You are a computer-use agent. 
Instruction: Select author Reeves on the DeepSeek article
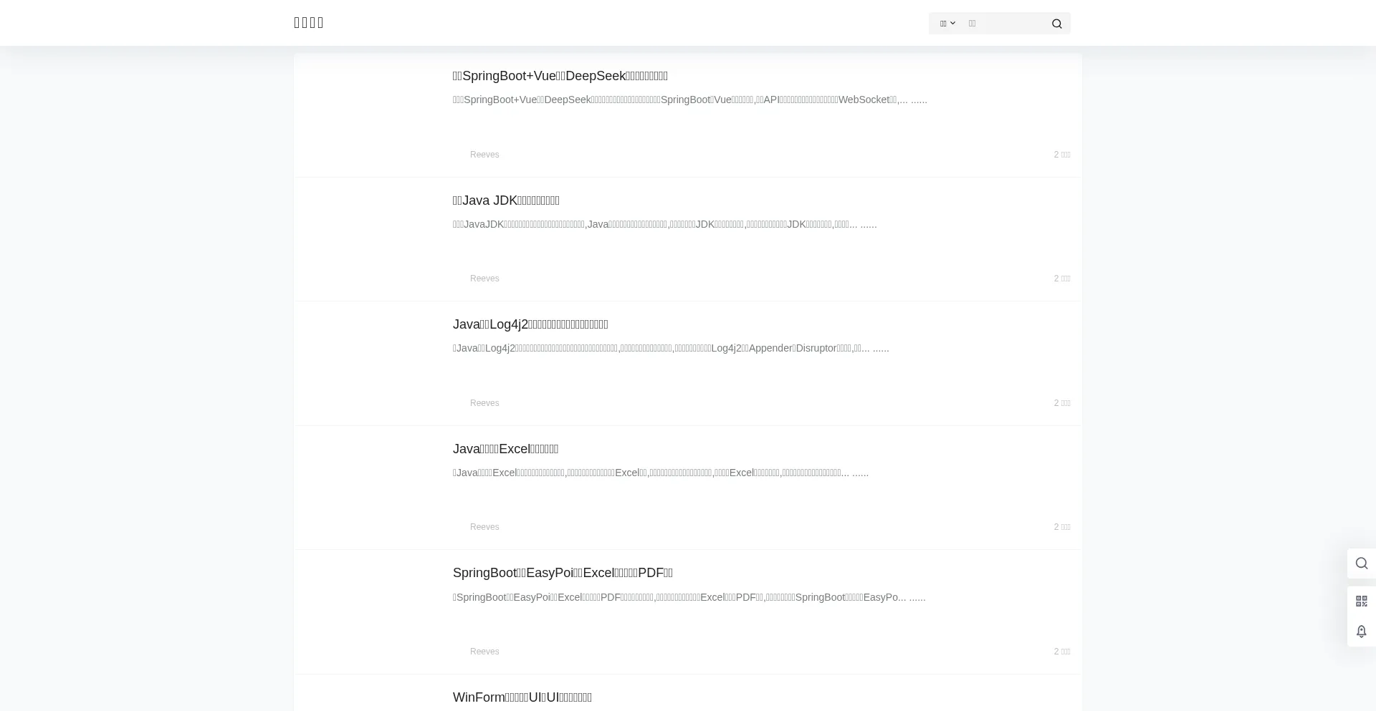pyautogui.click(x=484, y=155)
